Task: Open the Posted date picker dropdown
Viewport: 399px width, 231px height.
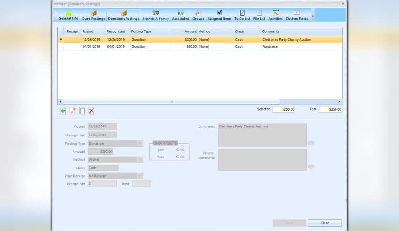Action: [x=114, y=126]
